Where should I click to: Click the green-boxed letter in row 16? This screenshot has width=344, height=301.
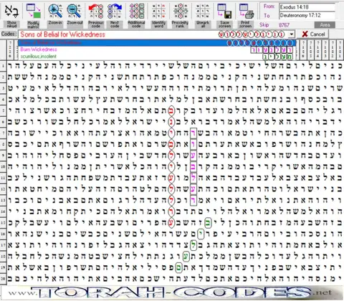(x=201, y=234)
